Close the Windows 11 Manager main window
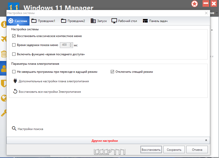 (x=214, y=3)
